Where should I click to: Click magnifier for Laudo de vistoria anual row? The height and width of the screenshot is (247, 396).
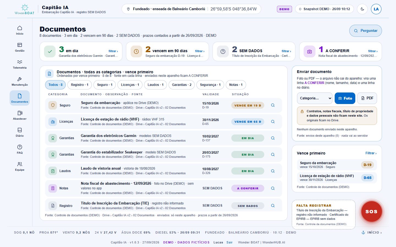tap(273, 171)
